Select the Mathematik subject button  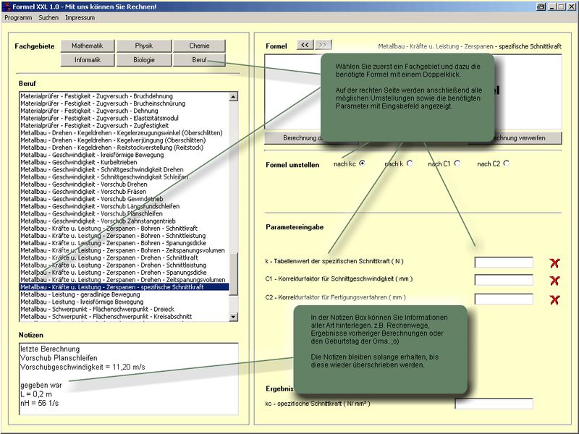pos(92,46)
